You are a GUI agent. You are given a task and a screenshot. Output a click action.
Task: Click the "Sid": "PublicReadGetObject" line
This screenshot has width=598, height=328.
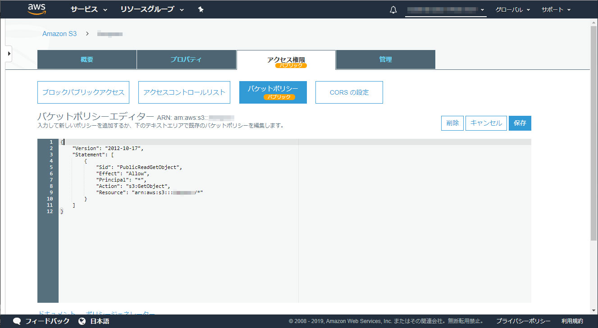pos(139,167)
